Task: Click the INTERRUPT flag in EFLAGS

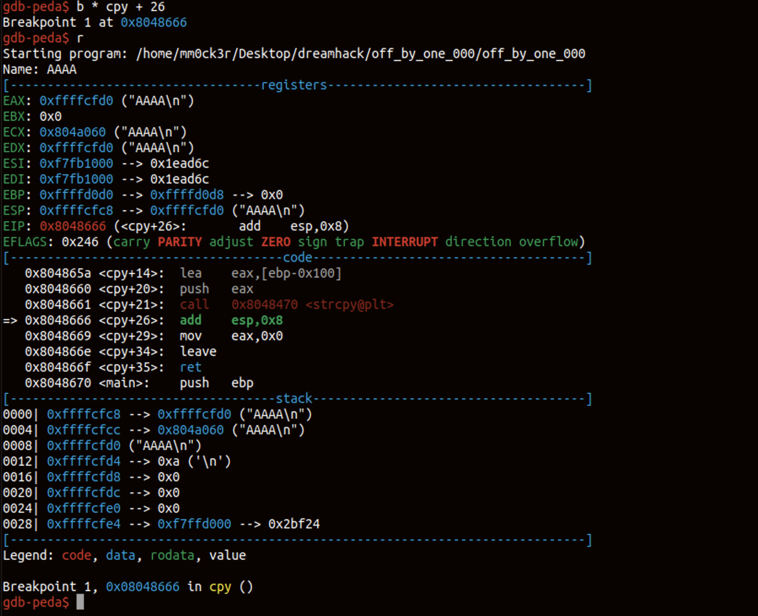Action: (x=404, y=242)
